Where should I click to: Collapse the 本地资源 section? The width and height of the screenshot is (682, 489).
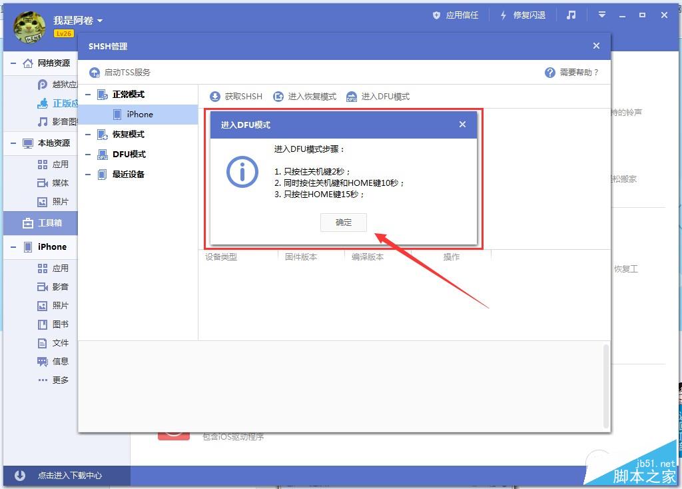pos(13,142)
